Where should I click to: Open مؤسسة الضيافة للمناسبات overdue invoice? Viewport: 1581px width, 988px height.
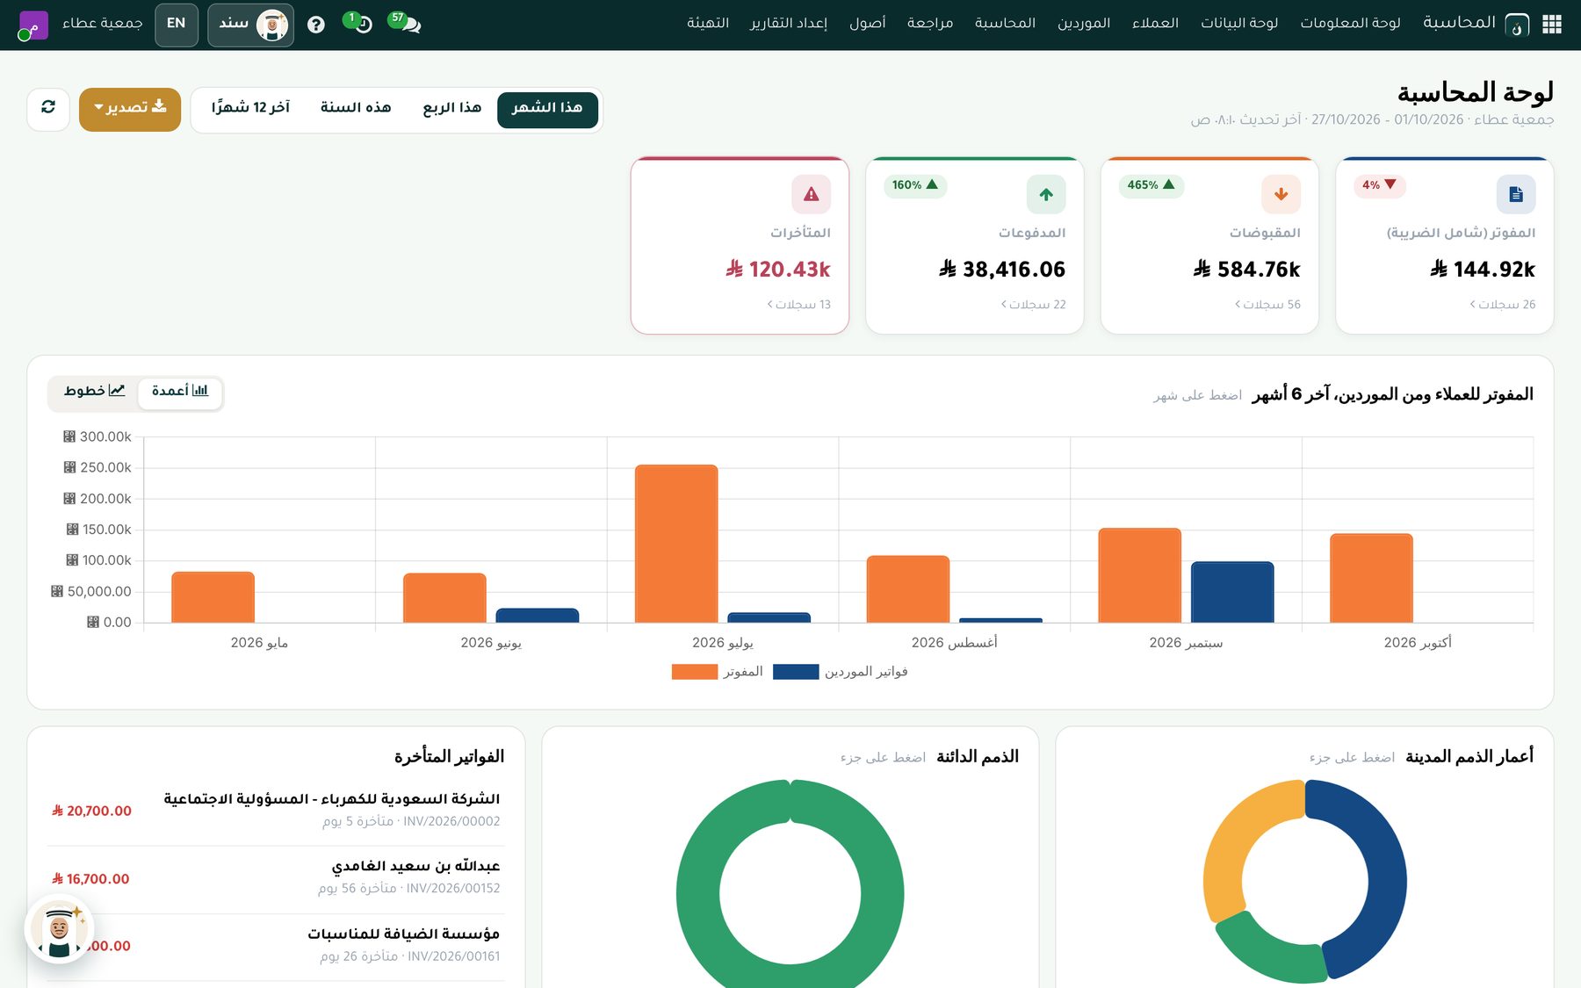pos(276,946)
